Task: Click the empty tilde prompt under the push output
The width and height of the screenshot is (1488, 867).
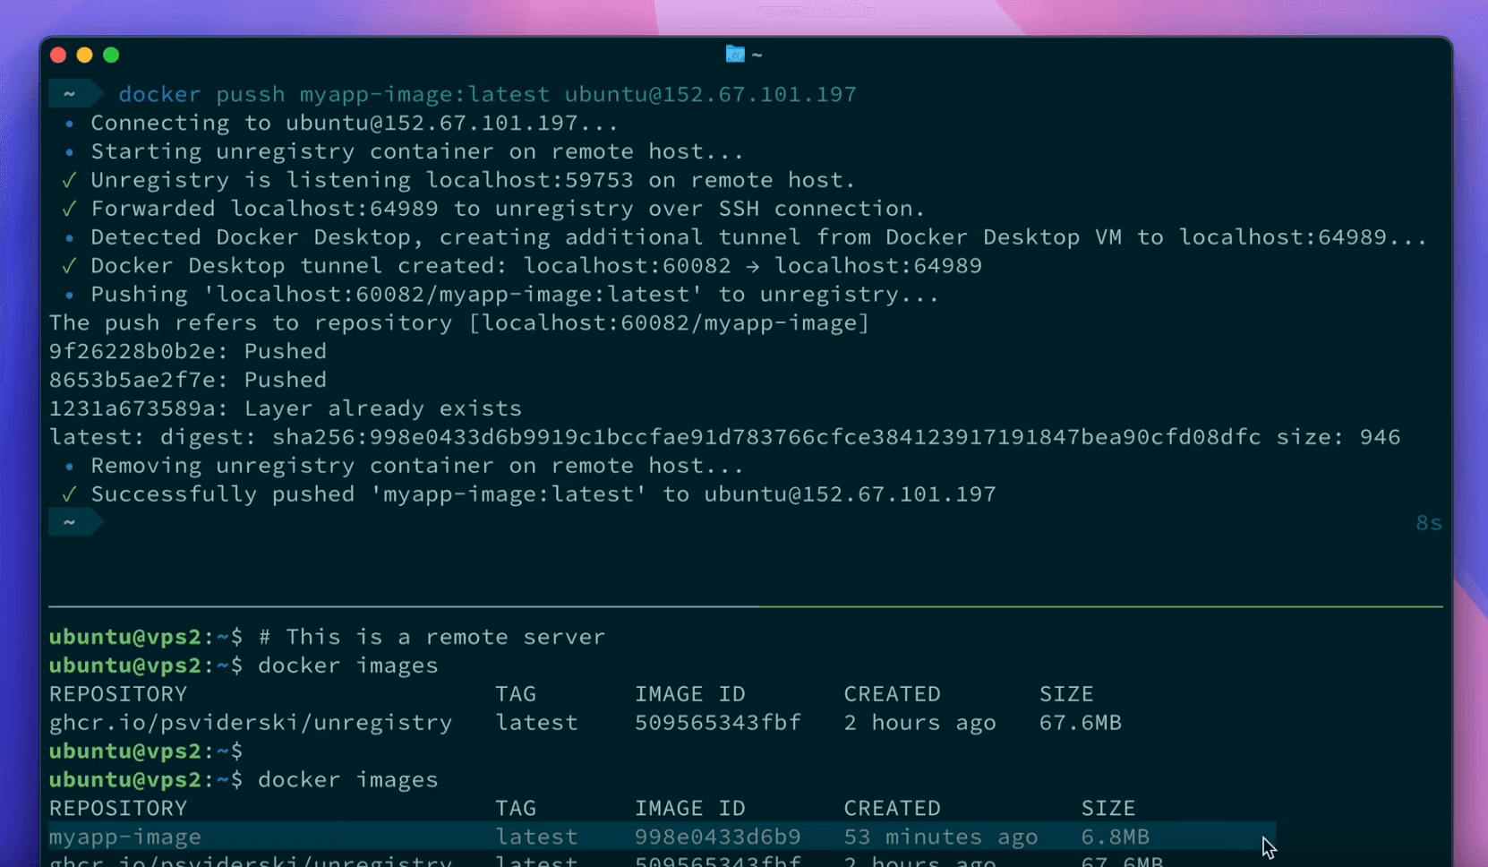Action: 70,523
